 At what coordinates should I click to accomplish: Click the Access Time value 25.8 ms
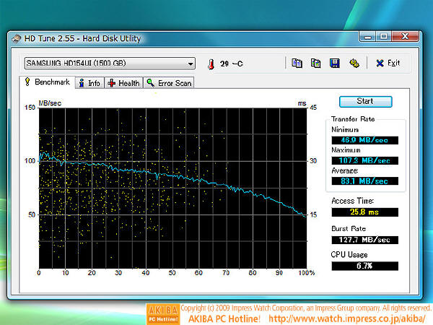point(364,212)
